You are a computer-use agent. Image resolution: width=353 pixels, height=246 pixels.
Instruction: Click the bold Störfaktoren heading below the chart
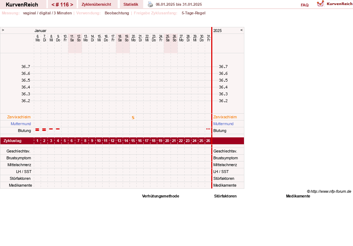pos(225,196)
